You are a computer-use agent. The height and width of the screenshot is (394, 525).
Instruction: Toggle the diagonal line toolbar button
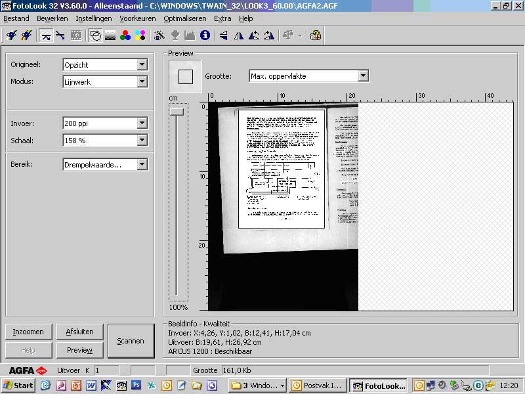pos(60,35)
